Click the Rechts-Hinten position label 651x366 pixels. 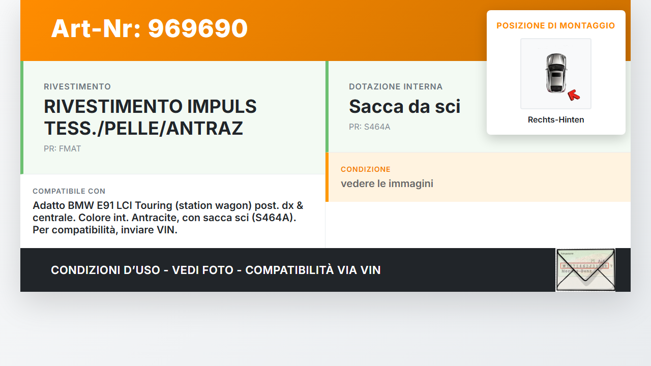point(556,120)
